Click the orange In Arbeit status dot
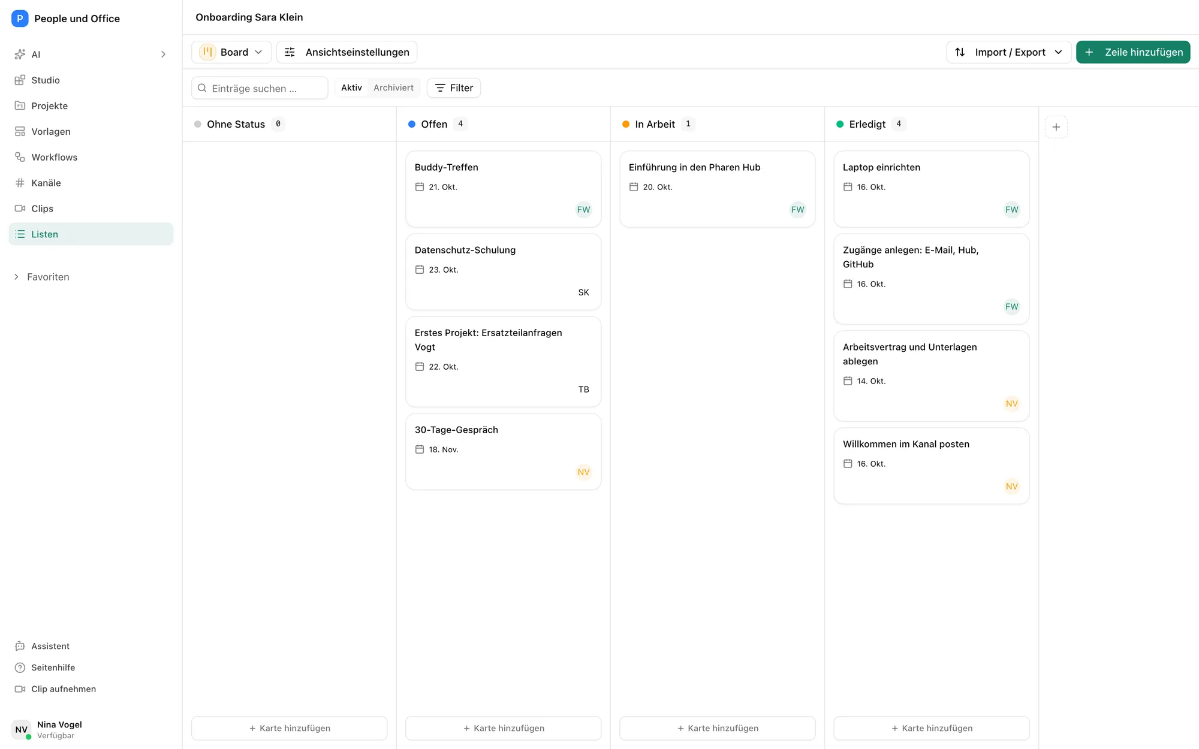This screenshot has width=1199, height=749. [626, 125]
